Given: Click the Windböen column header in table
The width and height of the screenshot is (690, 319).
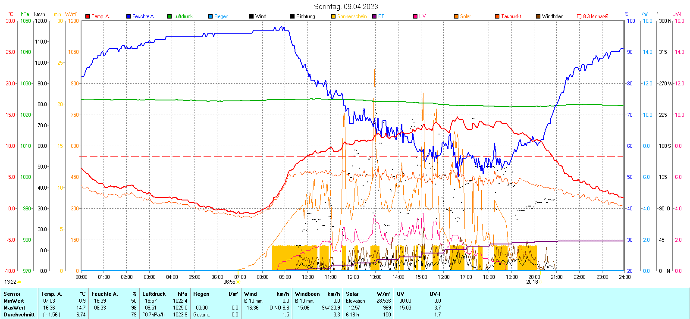Looking at the screenshot, I should 307,294.
